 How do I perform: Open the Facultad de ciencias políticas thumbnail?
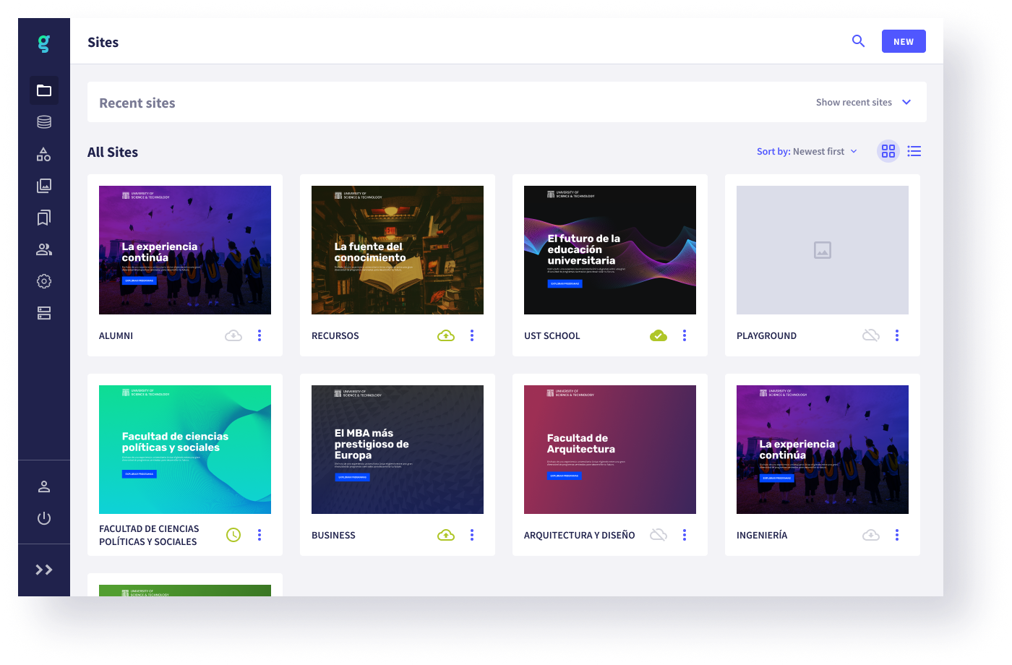(185, 450)
